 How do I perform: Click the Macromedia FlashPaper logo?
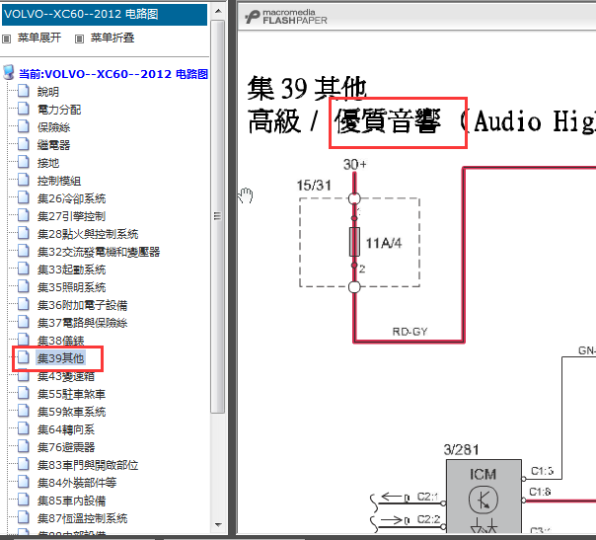[286, 17]
